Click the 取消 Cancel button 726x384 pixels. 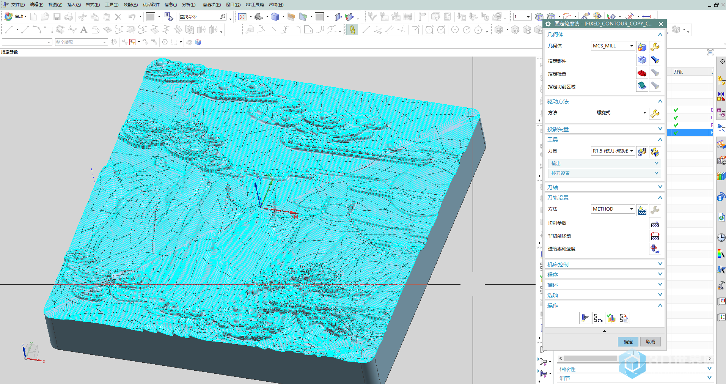click(x=651, y=342)
